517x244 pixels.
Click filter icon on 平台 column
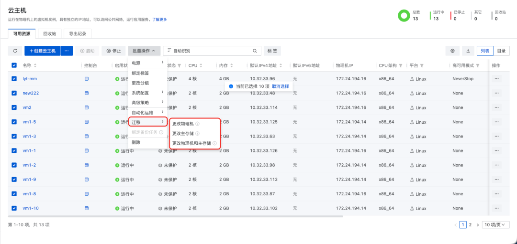[422, 65]
